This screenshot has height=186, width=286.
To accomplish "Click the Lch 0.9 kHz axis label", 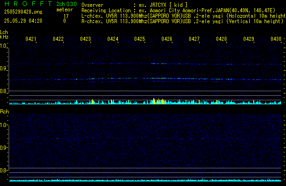I will [x=3, y=69].
